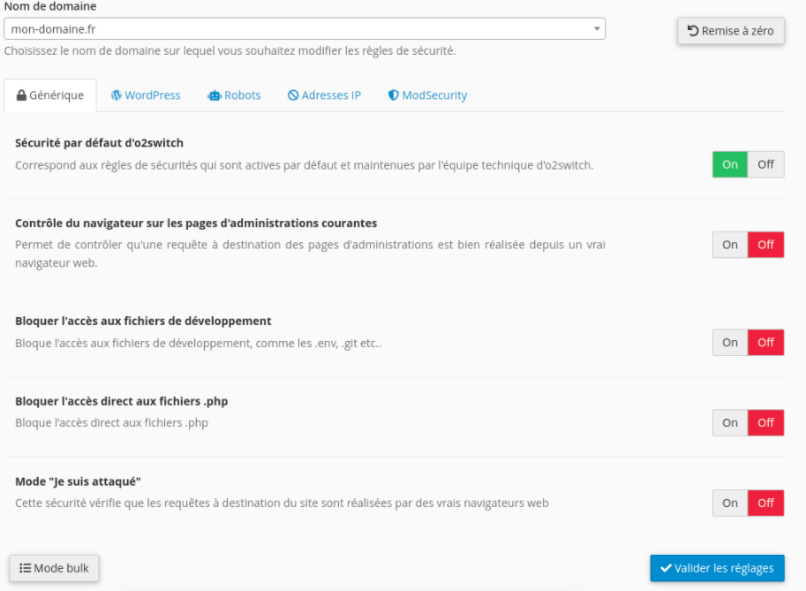This screenshot has height=591, width=806.
Task: Open the Adresses IP tab
Action: pyautogui.click(x=324, y=95)
